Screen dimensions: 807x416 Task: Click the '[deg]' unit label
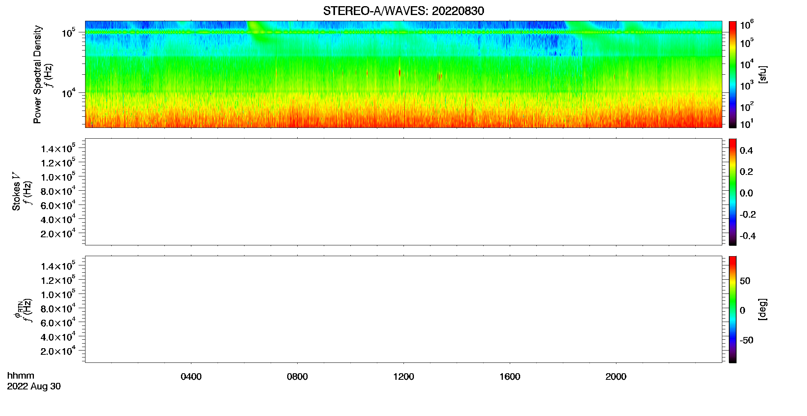(762, 309)
